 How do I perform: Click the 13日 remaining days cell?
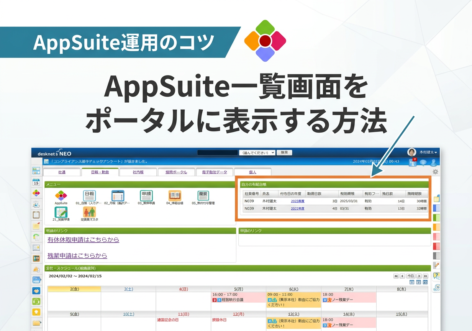click(393, 209)
